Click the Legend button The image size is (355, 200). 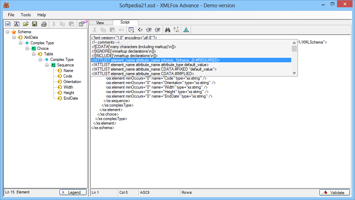tap(73, 192)
